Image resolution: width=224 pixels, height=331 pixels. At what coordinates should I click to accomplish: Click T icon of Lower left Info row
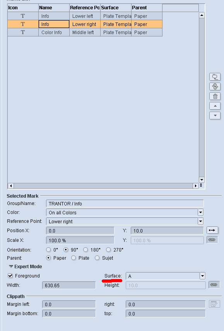tap(23, 16)
